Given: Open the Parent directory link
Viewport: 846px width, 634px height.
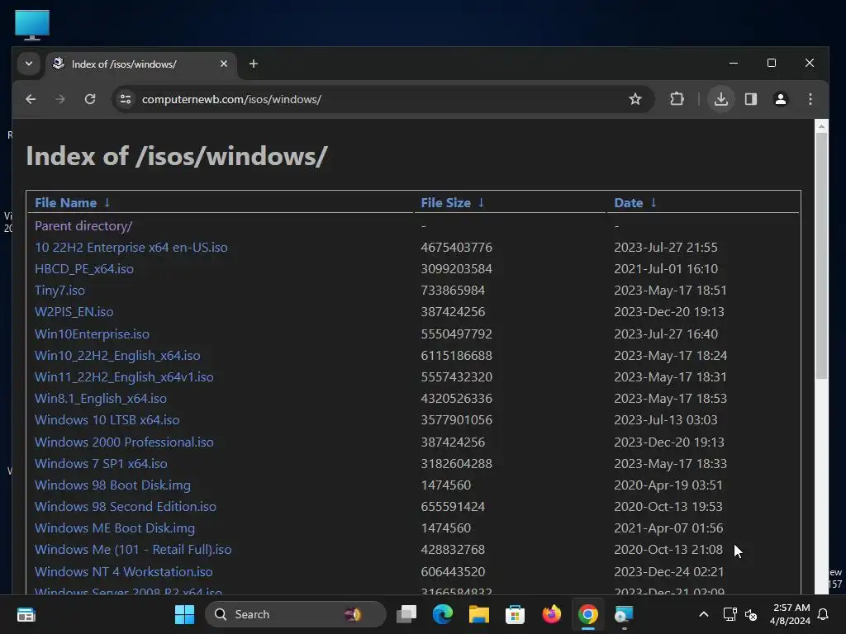Looking at the screenshot, I should click(x=83, y=226).
